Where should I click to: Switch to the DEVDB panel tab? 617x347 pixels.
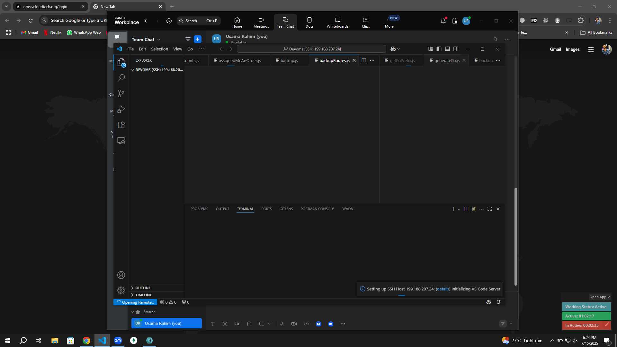(347, 209)
